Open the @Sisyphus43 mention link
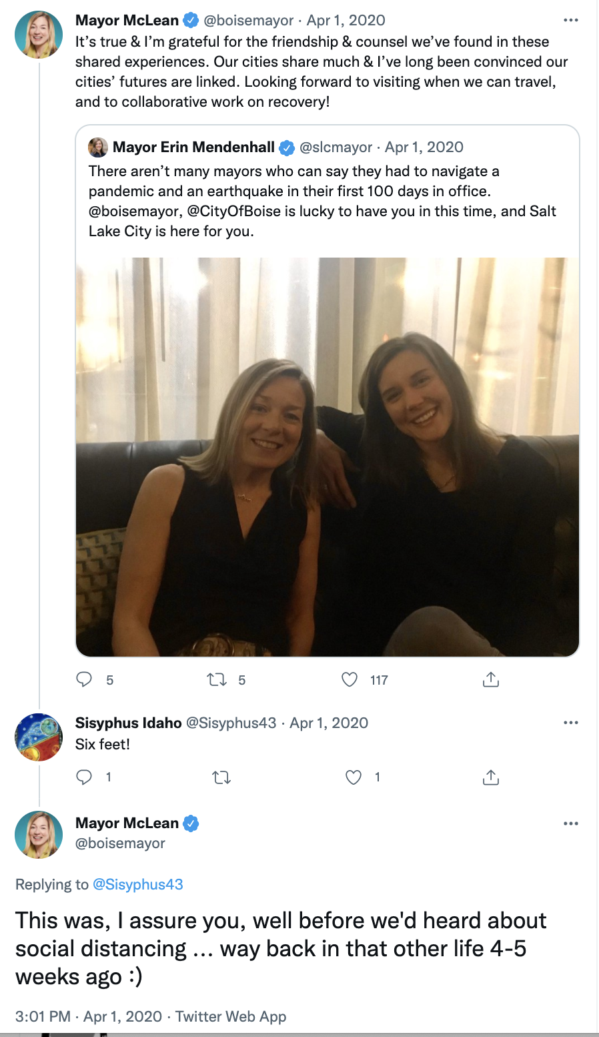 pyautogui.click(x=137, y=884)
